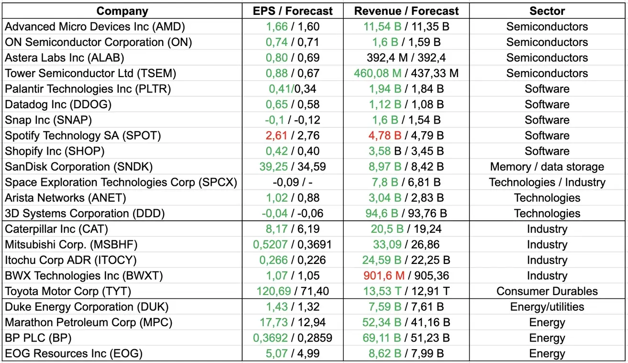
Task: Click Spotify revenue 4,78 B / 4,79 B
Action: (x=406, y=136)
